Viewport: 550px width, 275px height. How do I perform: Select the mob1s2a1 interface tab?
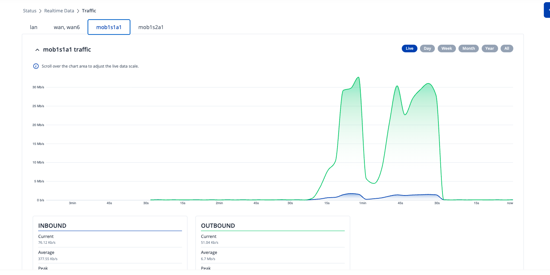click(x=151, y=27)
